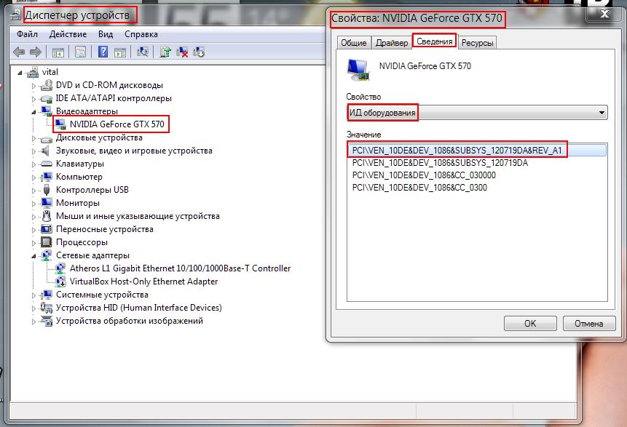Click the disable device icon with down arrow

(199, 52)
